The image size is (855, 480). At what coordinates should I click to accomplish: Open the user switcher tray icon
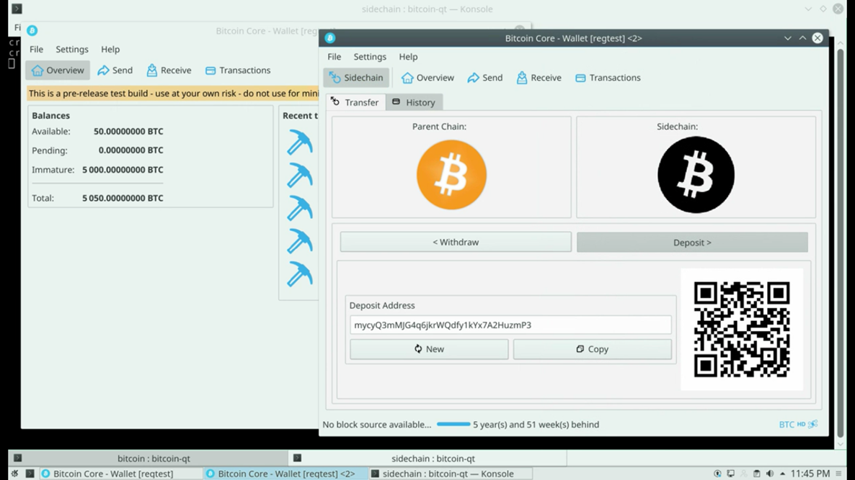pyautogui.click(x=743, y=474)
